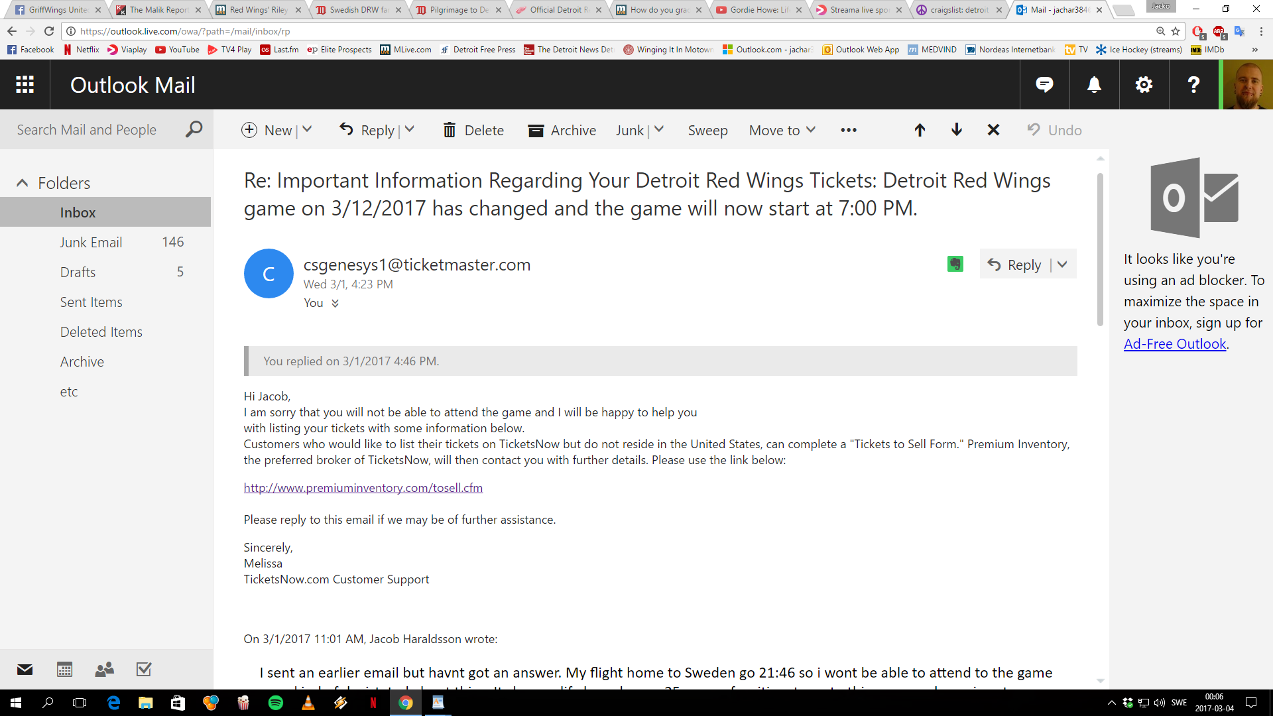This screenshot has height=716, width=1273.
Task: Expand the toolbar Reply options arrow
Action: pyautogui.click(x=410, y=130)
